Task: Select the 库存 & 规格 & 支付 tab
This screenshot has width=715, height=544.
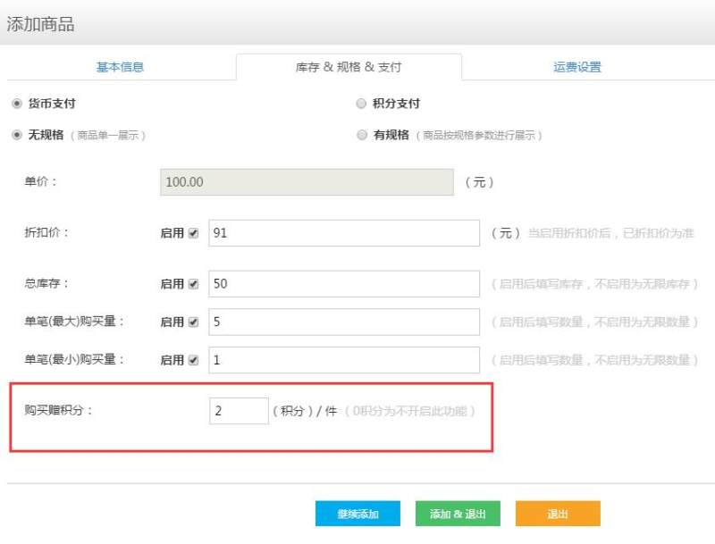Action: pyautogui.click(x=349, y=67)
